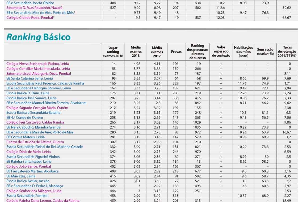Click 'EB Santa Catarina Serra, Leiria'
303x202 pixels.
pos(30,78)
